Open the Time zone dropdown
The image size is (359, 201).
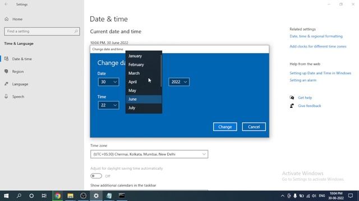pyautogui.click(x=149, y=154)
